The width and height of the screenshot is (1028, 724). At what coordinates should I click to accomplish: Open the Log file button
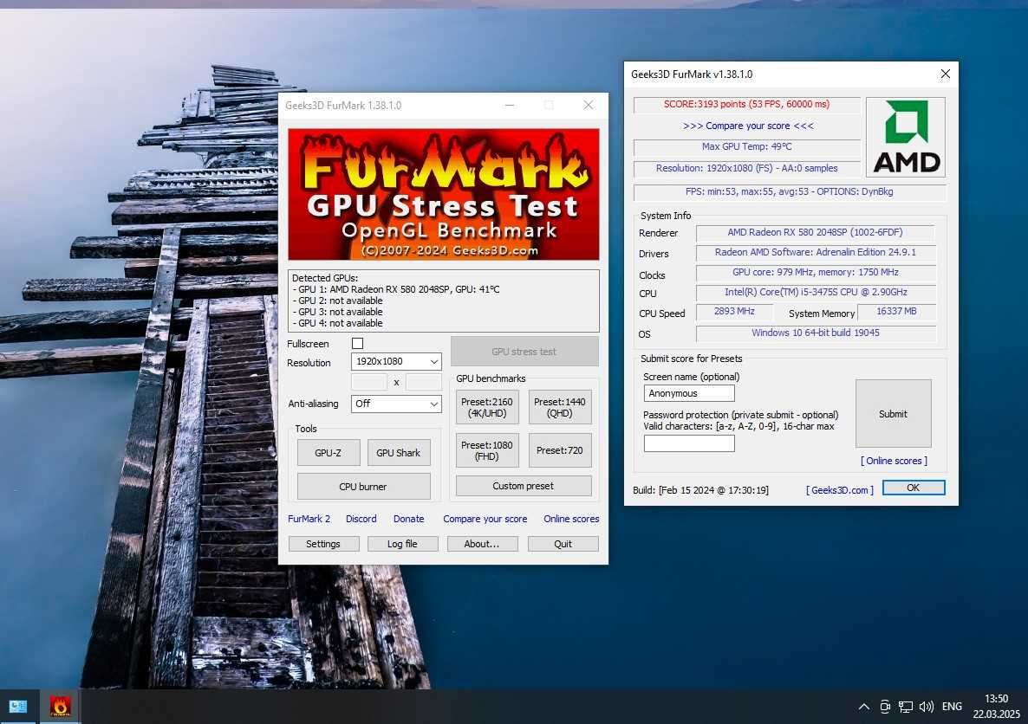coord(402,544)
